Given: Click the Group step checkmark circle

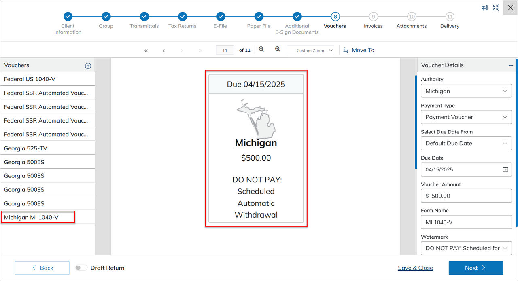Looking at the screenshot, I should [106, 17].
